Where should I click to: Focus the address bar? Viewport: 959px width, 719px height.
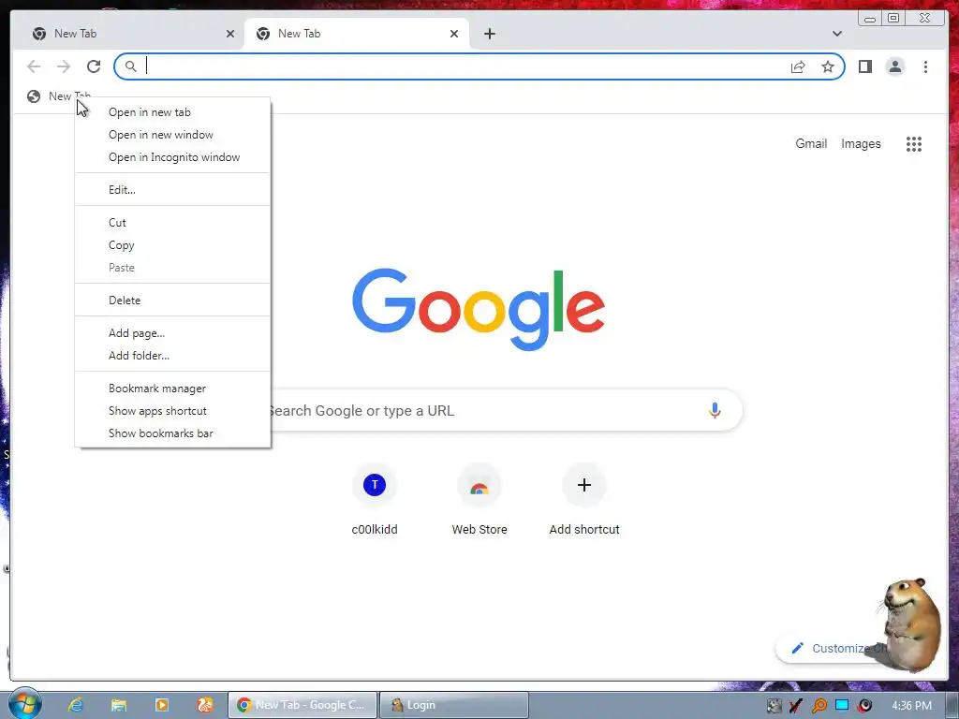465,66
